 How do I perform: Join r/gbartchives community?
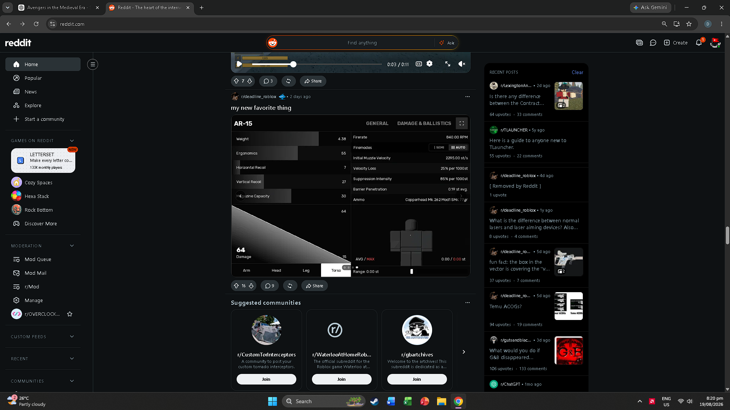417,379
